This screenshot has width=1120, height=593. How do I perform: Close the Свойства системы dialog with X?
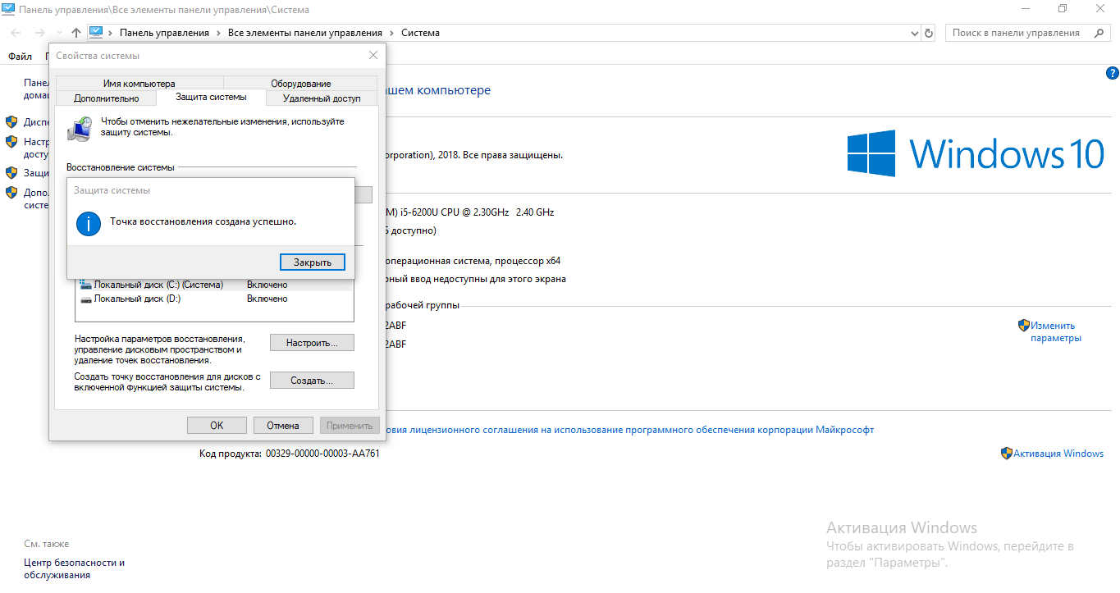point(373,55)
